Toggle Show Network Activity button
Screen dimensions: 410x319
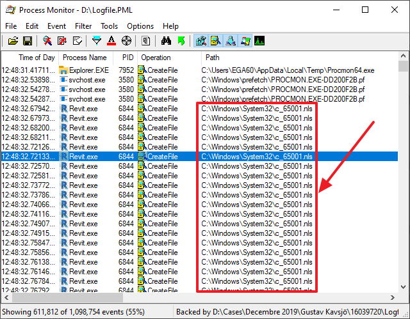231,41
